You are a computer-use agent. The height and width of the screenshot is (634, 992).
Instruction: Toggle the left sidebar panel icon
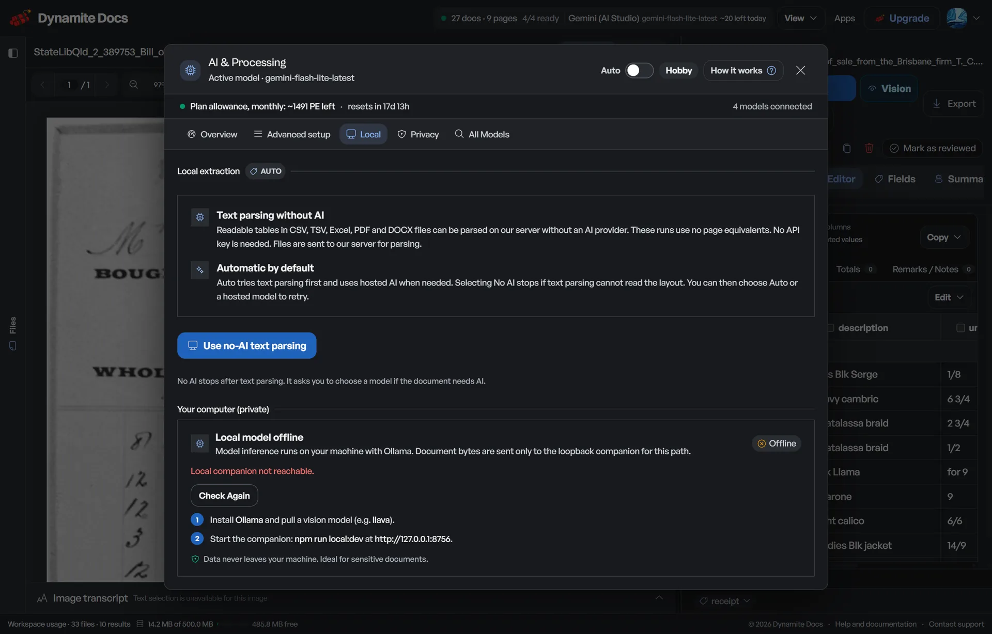coord(13,53)
